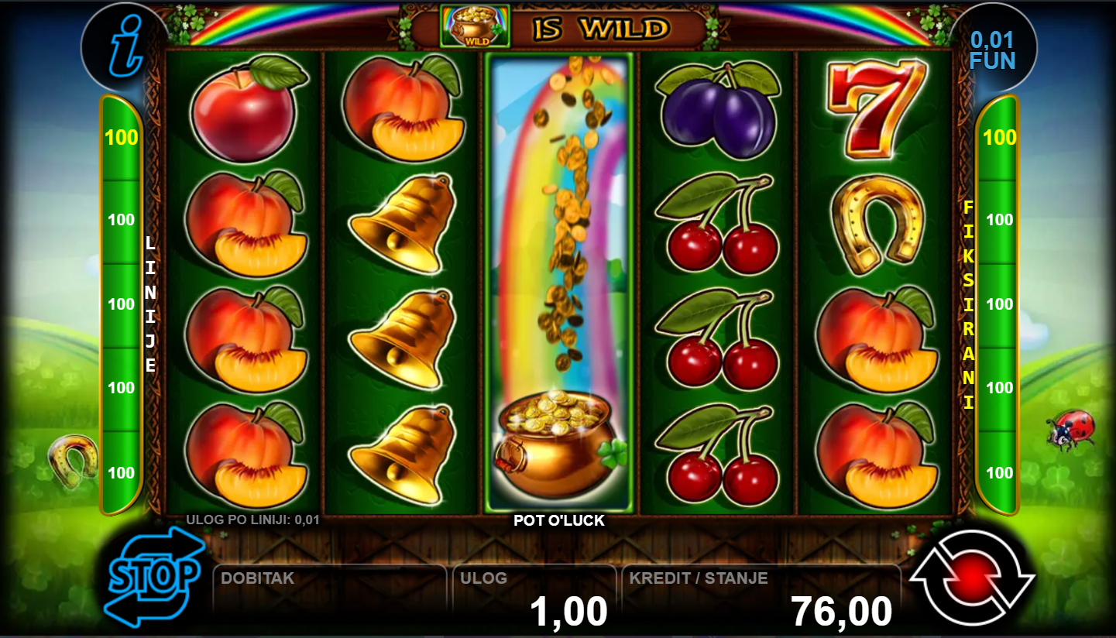1116x638 pixels.
Task: Click the red 7 symbol
Action: pos(877,106)
